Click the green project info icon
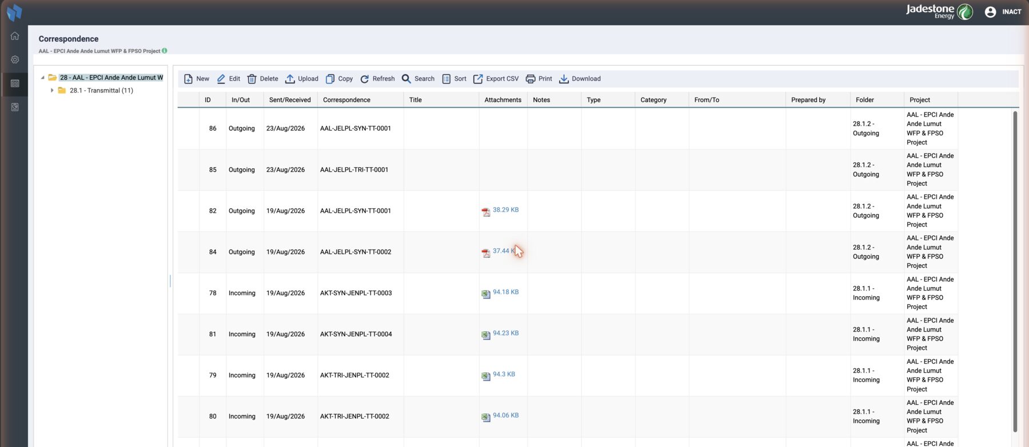The image size is (1029, 447). pos(165,51)
